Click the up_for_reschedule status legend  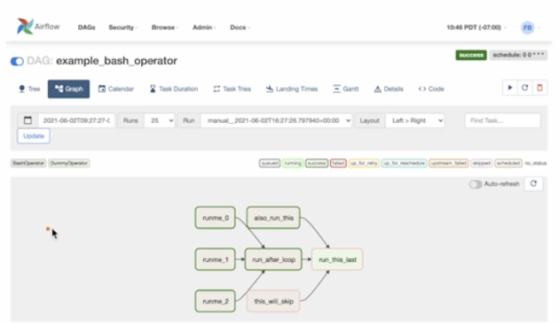[x=405, y=163]
